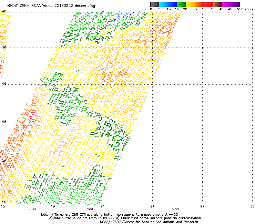
Task: Select the brown 35-40 knots color bar segment
Action: [217, 4]
